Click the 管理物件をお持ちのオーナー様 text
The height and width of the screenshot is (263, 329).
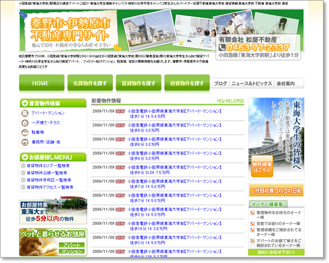click(279, 215)
